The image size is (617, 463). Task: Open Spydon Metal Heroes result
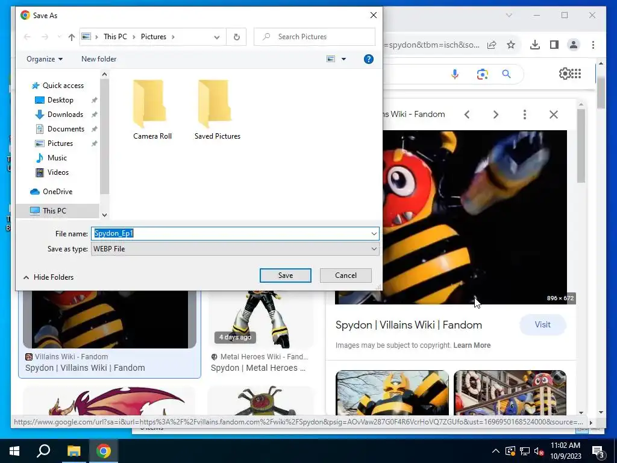click(x=258, y=368)
